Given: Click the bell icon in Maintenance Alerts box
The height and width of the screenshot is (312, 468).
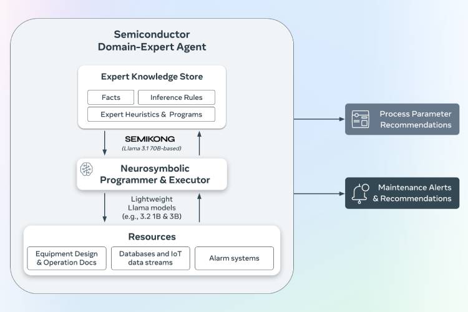Looking at the screenshot, I should point(360,193).
